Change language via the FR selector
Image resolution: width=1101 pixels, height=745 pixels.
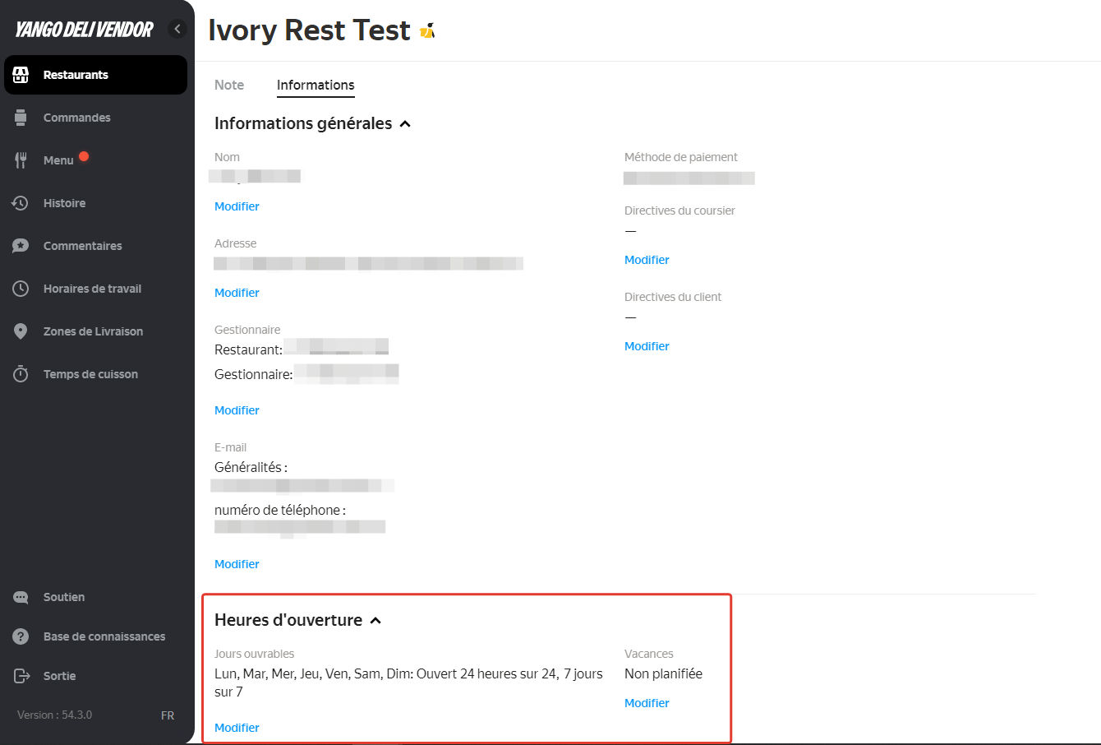pyautogui.click(x=168, y=715)
